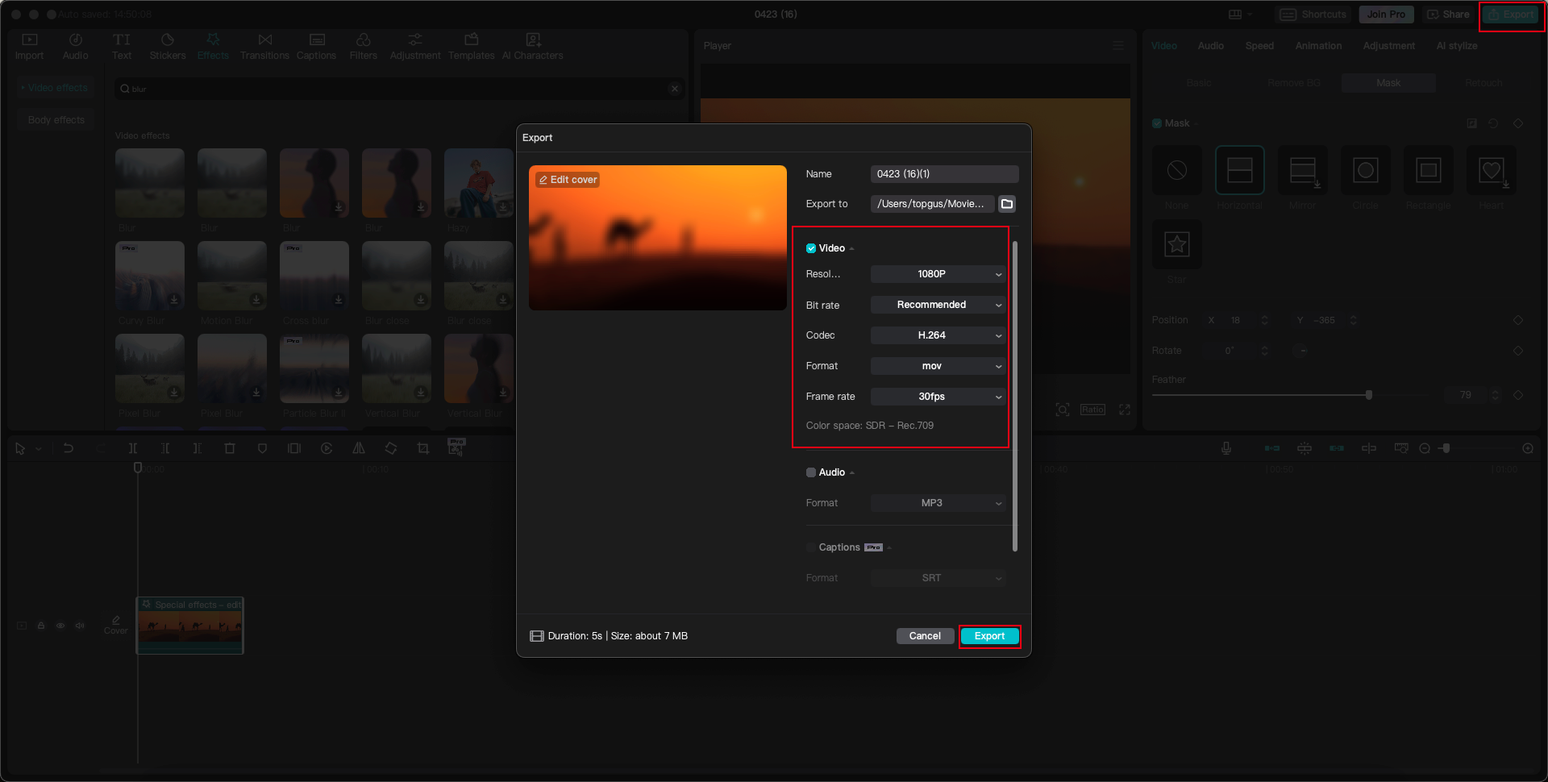Clear the blur search with X icon
The image size is (1548, 782).
pyautogui.click(x=675, y=89)
